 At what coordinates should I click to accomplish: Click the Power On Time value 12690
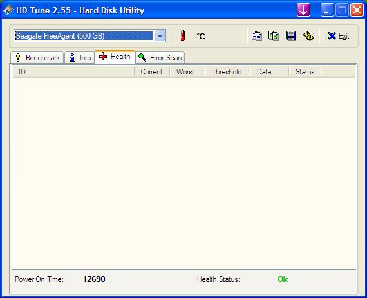point(94,279)
